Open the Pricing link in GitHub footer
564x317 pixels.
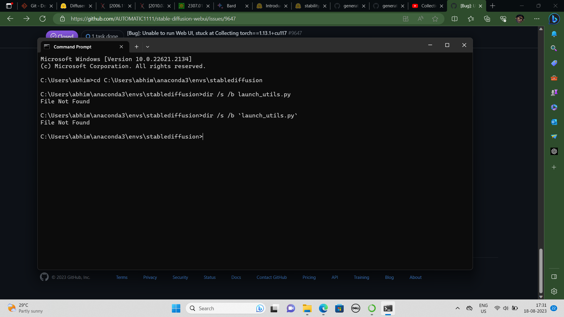pos(309,277)
